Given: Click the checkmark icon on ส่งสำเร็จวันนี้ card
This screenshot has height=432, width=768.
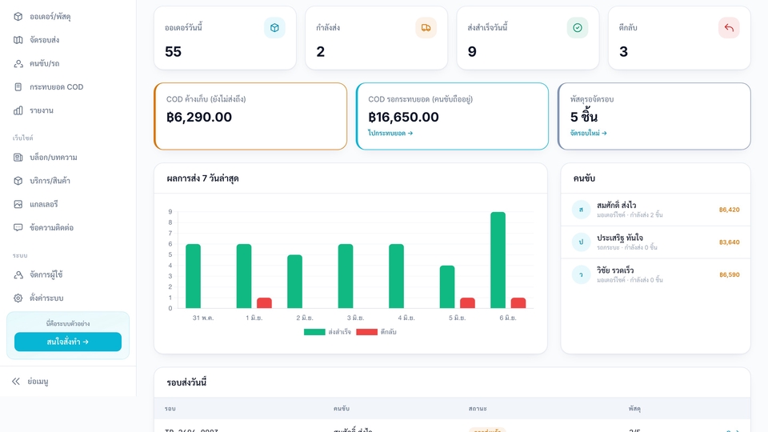Looking at the screenshot, I should click(578, 28).
